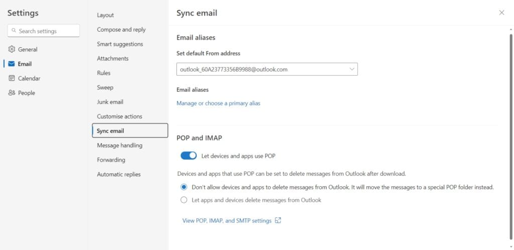Open Automatic replies settings
This screenshot has height=250, width=514.
click(x=118, y=174)
